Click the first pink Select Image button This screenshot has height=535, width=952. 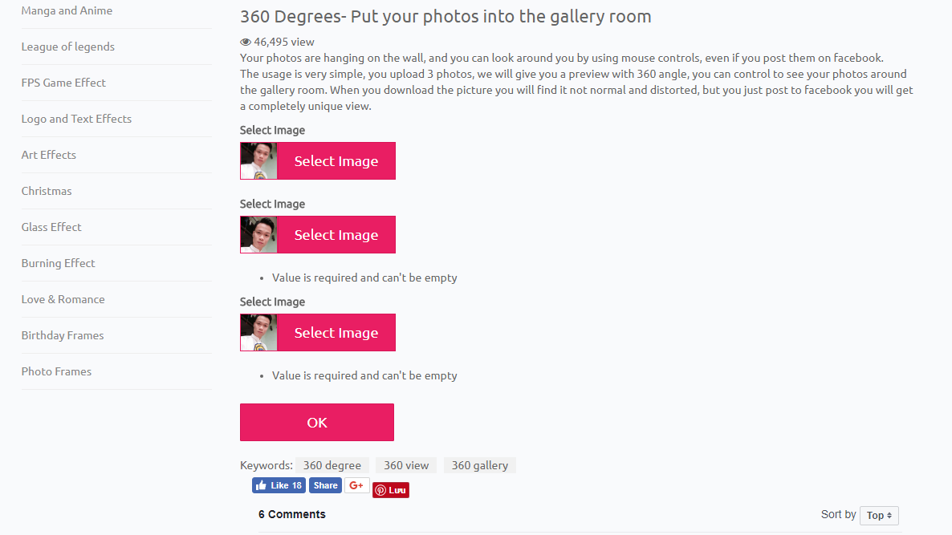pos(336,160)
